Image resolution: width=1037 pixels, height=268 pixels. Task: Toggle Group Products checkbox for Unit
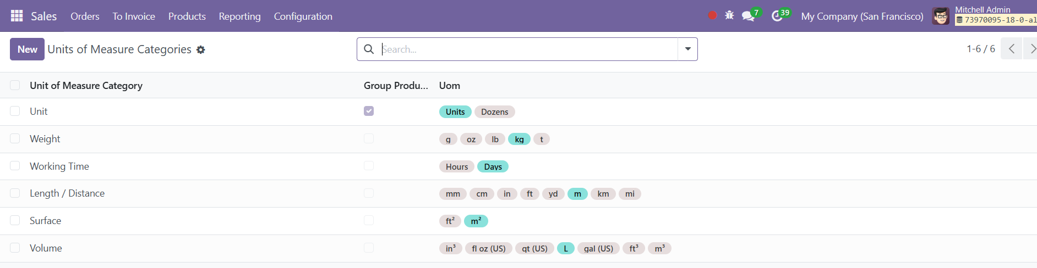coord(369,111)
